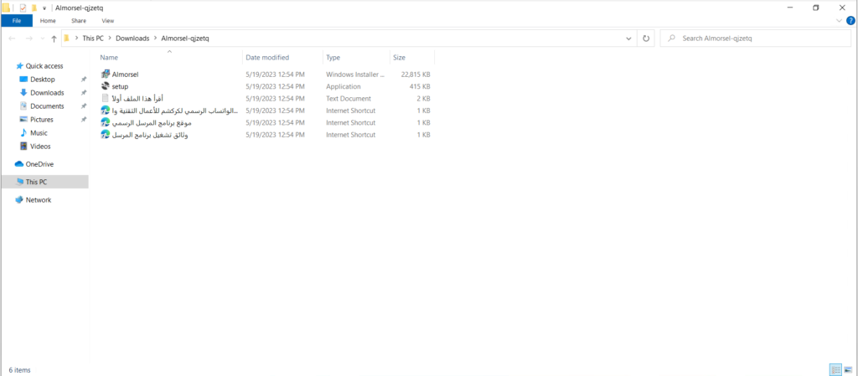Click the 22,815 KB size cell
Image resolution: width=858 pixels, height=376 pixels.
[x=416, y=75]
